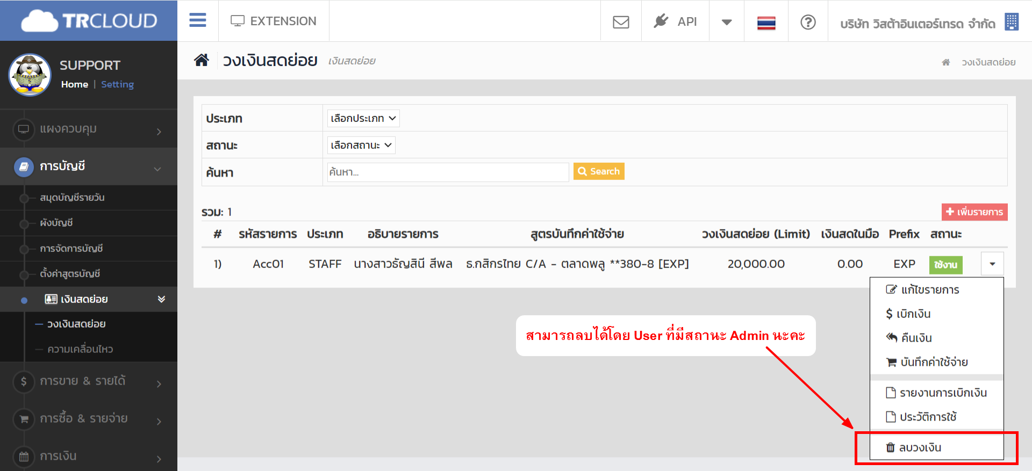Click the สูตรบันทึกค่าใช้จ่าย column header
The image size is (1032, 471).
pos(577,234)
